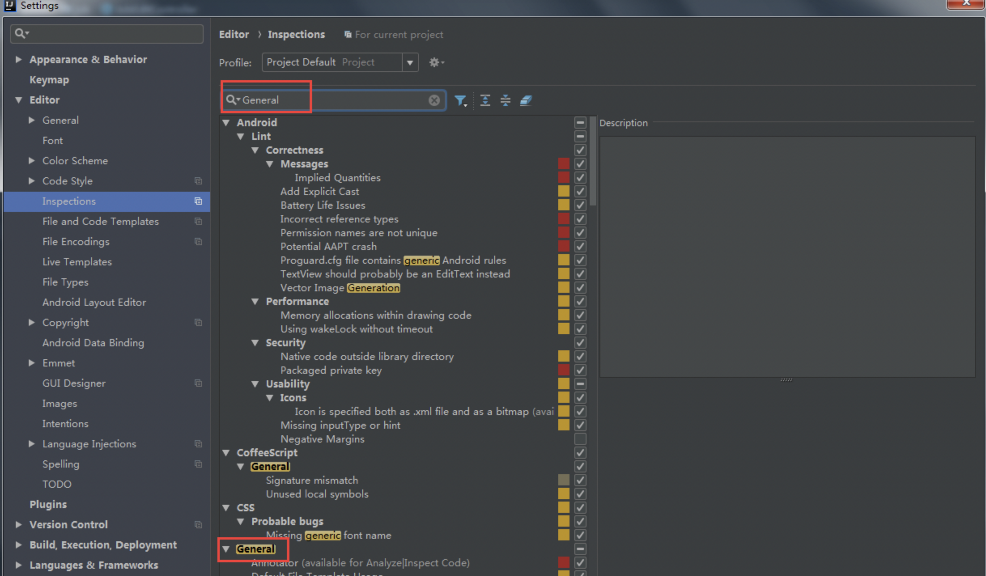This screenshot has height=576, width=986.
Task: Collapse the Android inspection group
Action: (226, 123)
